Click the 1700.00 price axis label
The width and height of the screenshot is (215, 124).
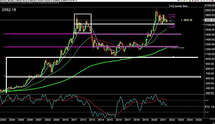click(x=209, y=25)
